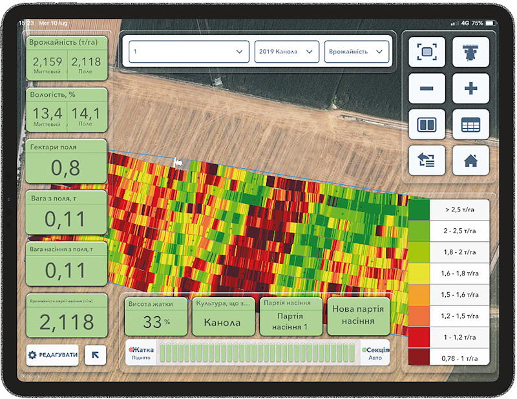The image size is (517, 399).
Task: Tap the back-to-list arrow icon
Action: [427, 160]
